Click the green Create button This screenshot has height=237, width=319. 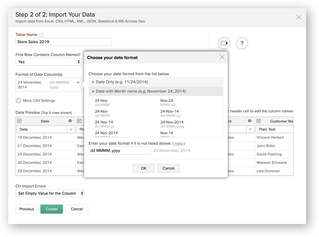pyautogui.click(x=51, y=209)
